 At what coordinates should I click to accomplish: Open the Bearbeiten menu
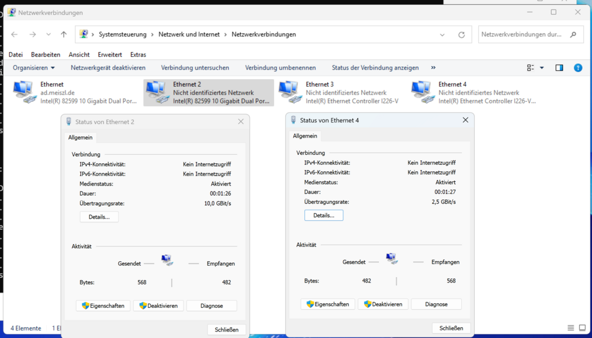46,54
